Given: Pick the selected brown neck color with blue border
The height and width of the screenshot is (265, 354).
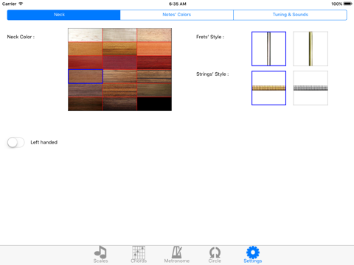Looking at the screenshot, I should pyautogui.click(x=86, y=77).
